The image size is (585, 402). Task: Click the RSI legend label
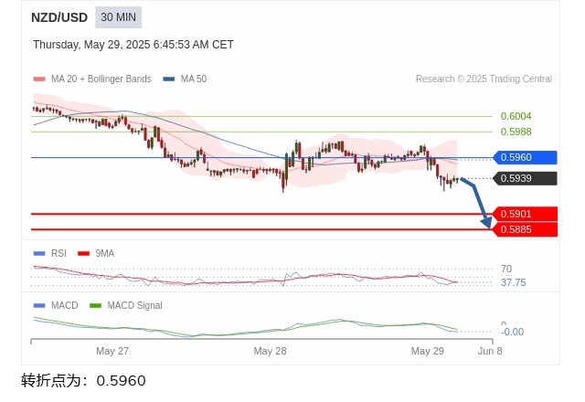[x=58, y=254]
